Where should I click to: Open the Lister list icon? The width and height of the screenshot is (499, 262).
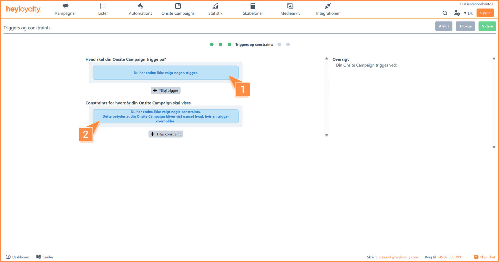click(103, 6)
